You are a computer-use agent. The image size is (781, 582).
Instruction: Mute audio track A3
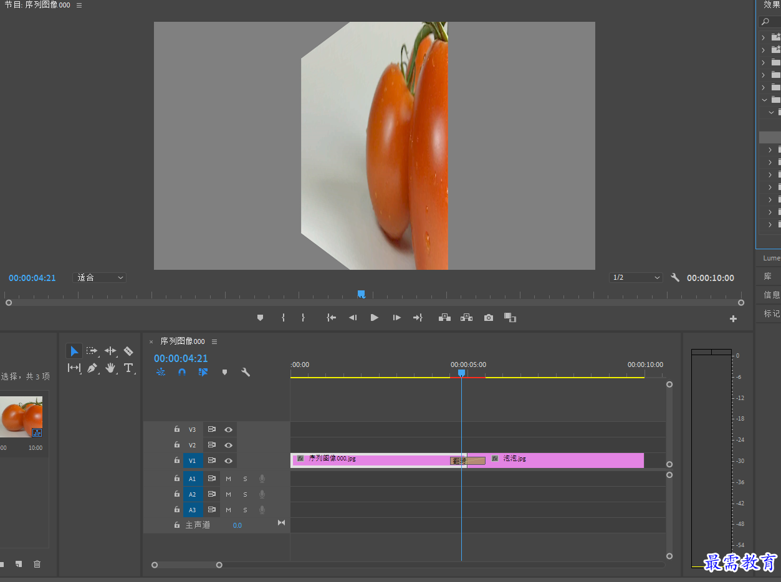[229, 510]
